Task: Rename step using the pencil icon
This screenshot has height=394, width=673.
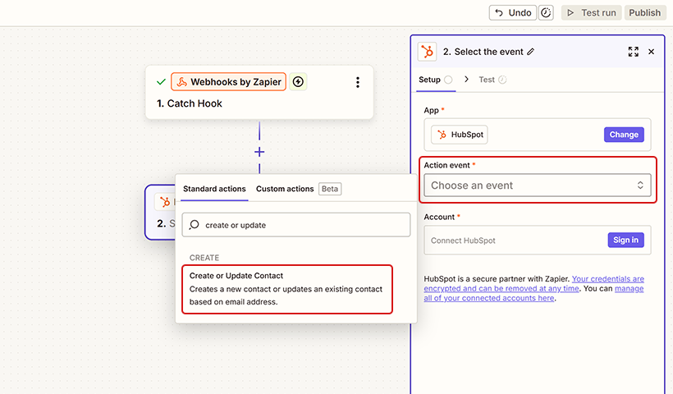Action: [x=531, y=52]
